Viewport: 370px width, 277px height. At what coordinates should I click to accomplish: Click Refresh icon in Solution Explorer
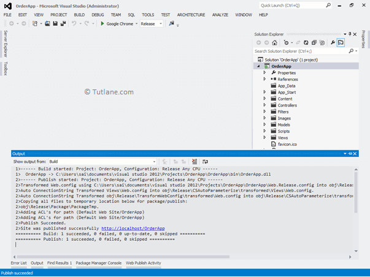[306, 43]
